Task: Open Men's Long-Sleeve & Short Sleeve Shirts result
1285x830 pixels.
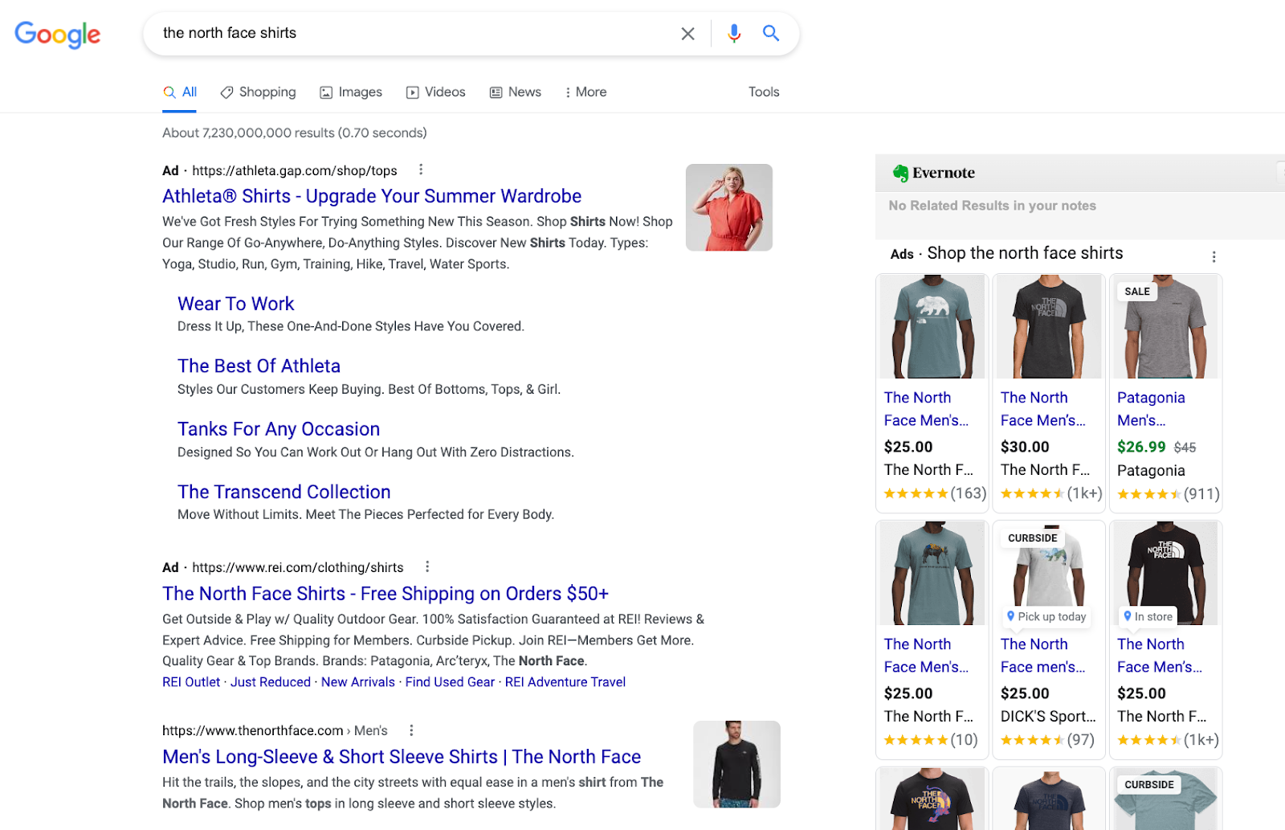Action: tap(402, 757)
